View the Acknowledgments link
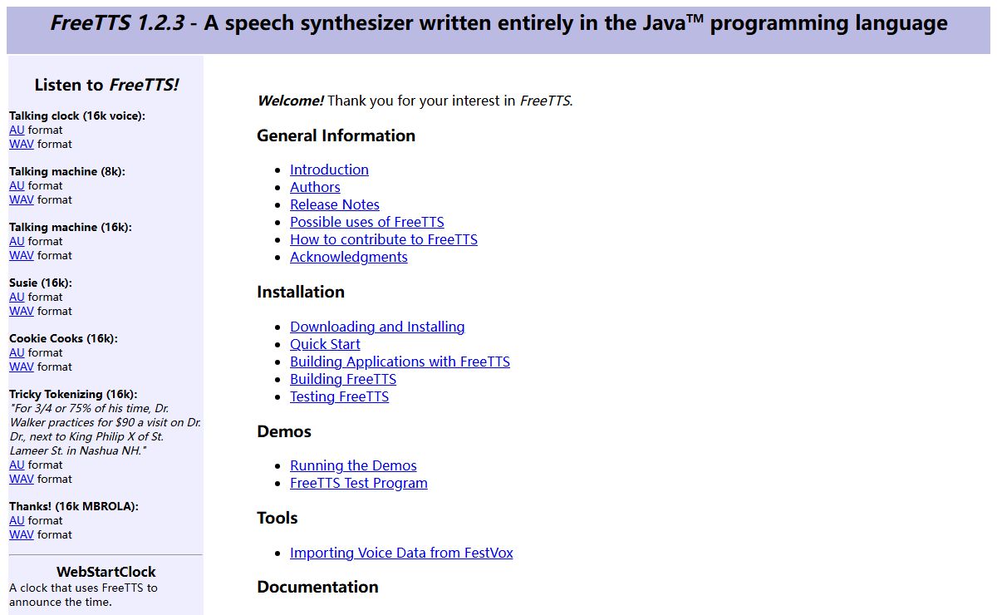The width and height of the screenshot is (997, 615). tap(349, 257)
